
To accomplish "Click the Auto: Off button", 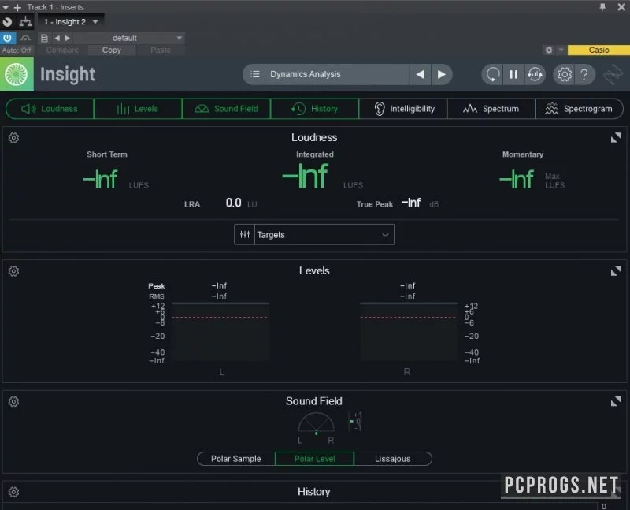I will pos(17,50).
